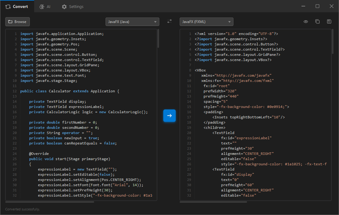Click source line 'private TextField display;'

58,101
